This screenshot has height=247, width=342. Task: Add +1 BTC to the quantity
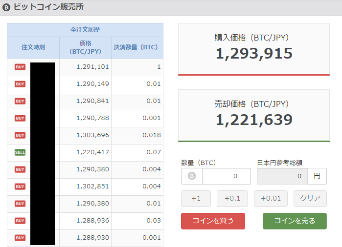click(x=196, y=199)
